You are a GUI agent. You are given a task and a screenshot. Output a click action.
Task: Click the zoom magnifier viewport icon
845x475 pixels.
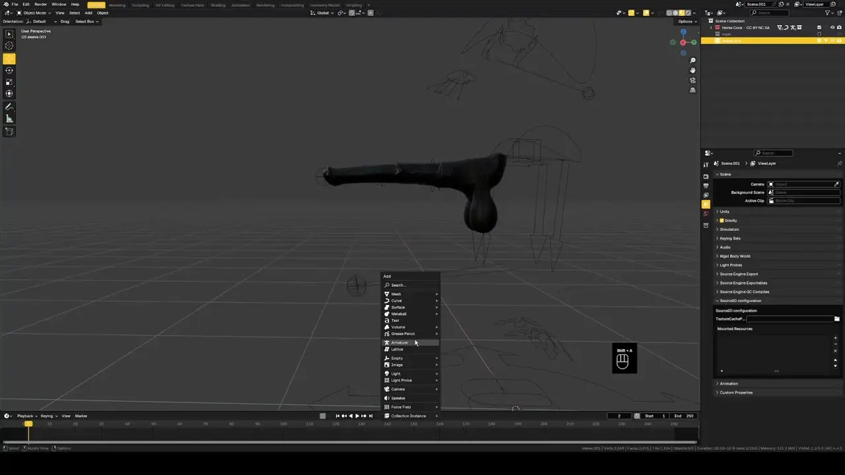click(693, 61)
